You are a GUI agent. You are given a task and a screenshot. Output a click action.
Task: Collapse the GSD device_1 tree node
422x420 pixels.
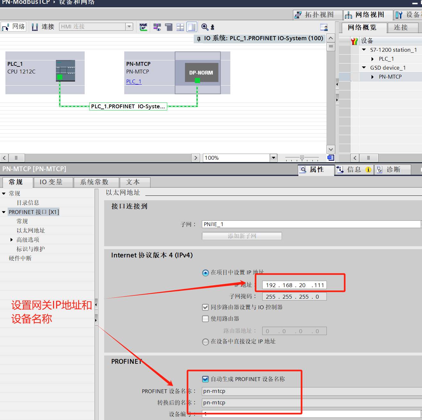pos(364,68)
